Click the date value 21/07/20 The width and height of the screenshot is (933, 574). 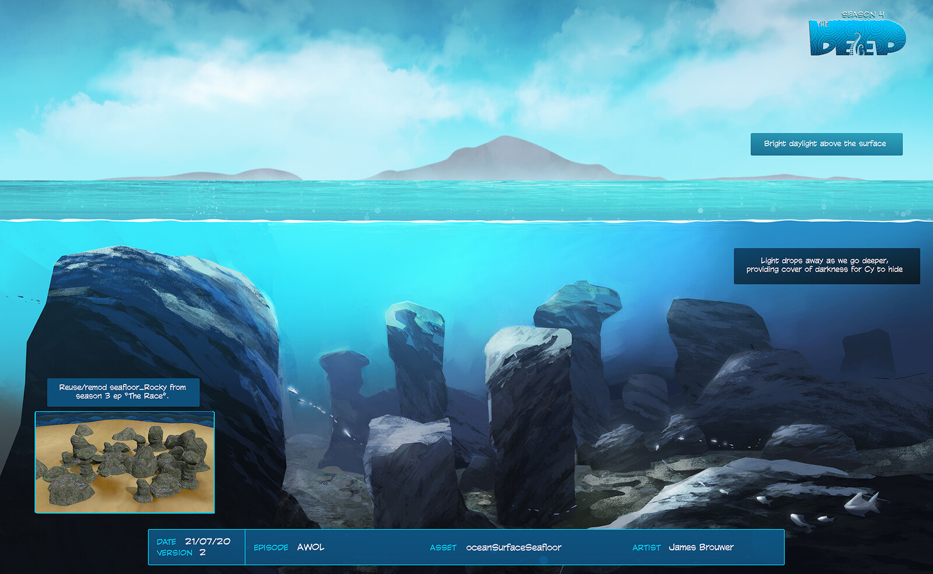(208, 541)
